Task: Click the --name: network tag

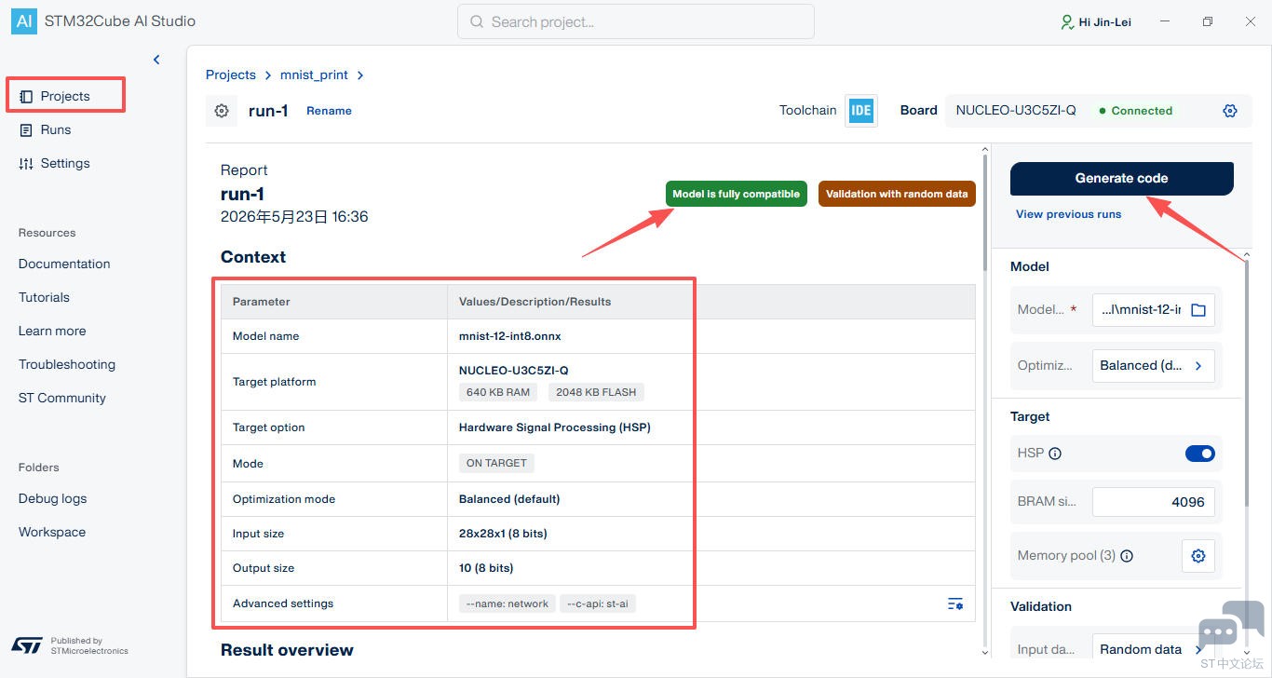Action: click(507, 603)
